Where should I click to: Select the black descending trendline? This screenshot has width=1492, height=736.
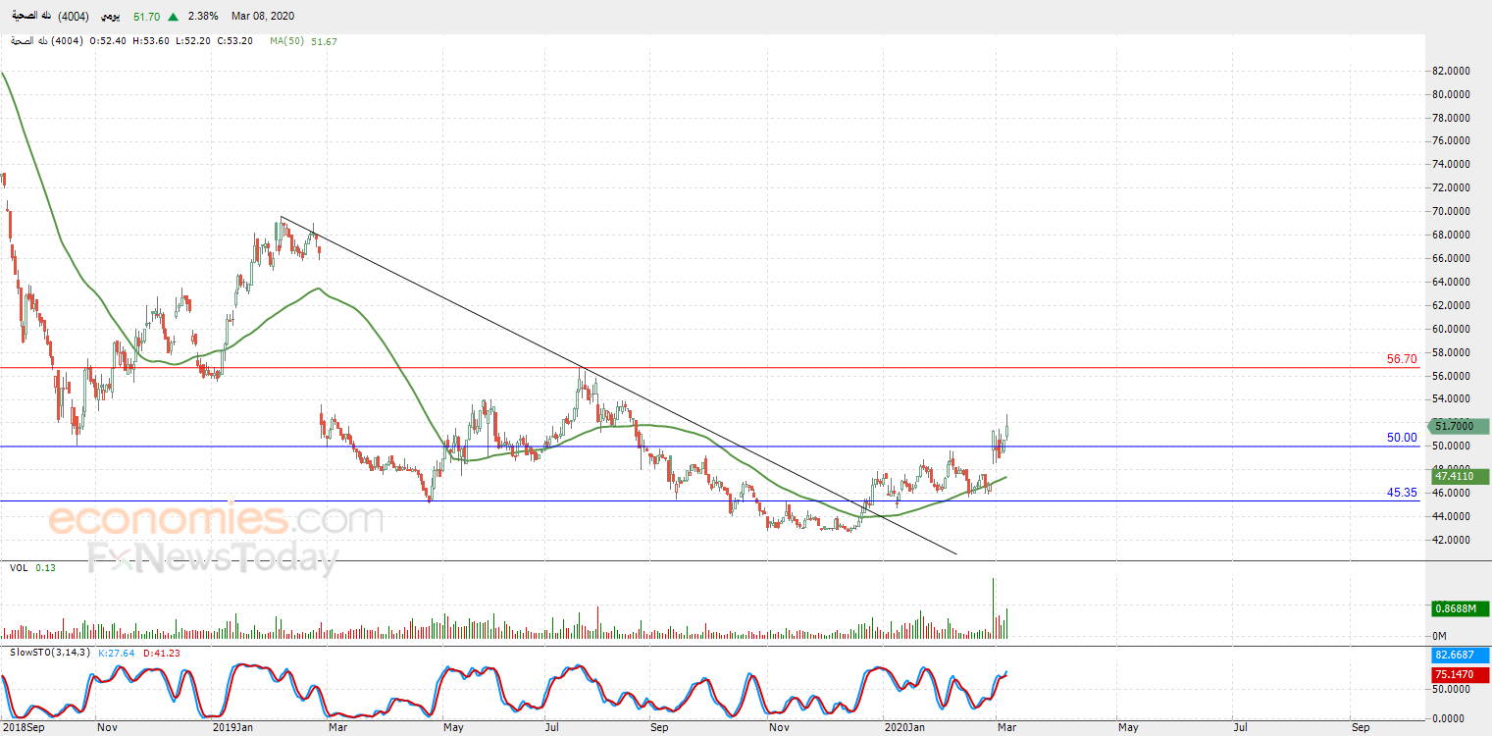[618, 386]
